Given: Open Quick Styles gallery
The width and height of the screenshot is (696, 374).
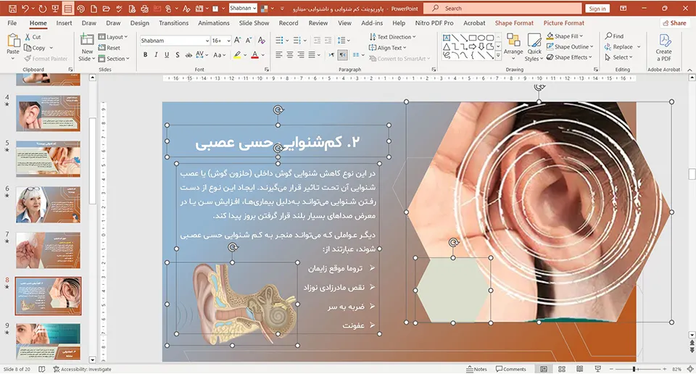Looking at the screenshot, I should (x=534, y=47).
